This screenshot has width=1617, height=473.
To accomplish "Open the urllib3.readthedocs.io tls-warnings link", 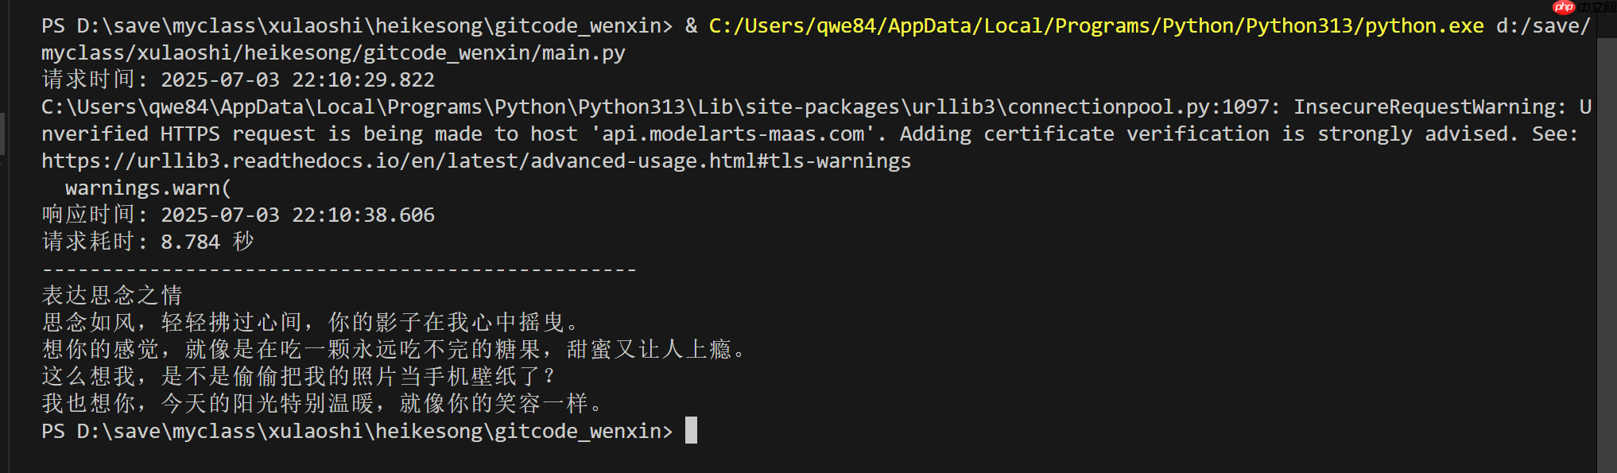I will 475,161.
